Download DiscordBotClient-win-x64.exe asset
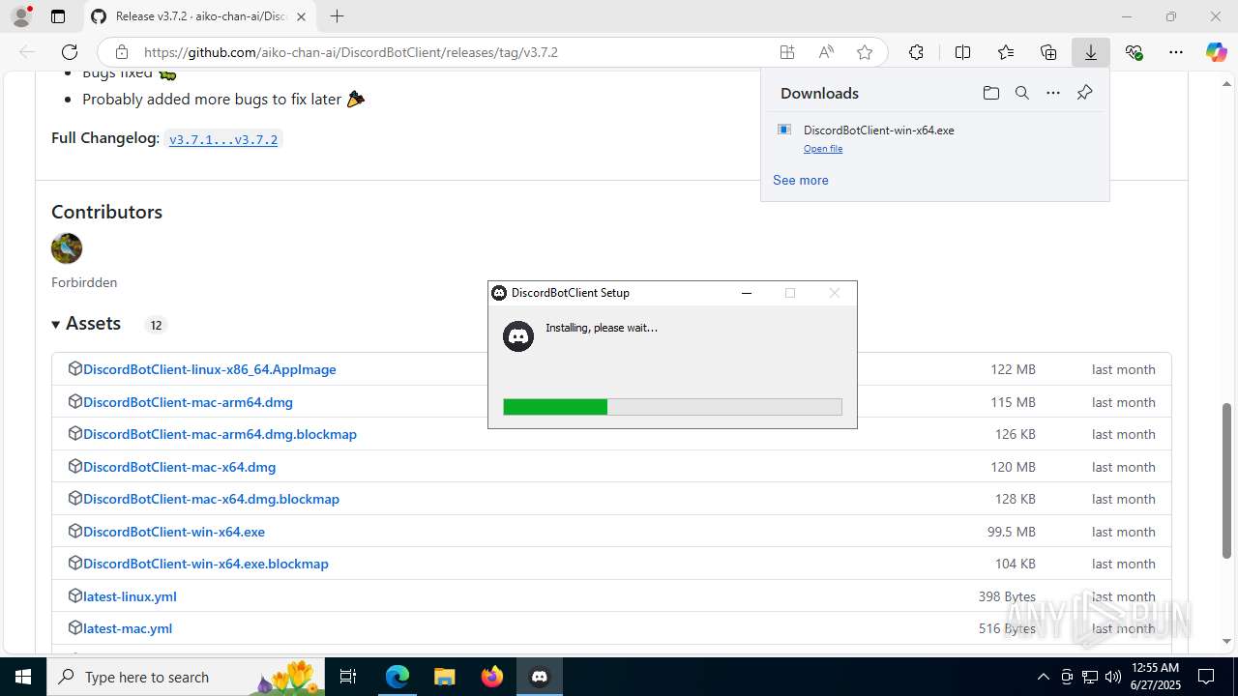The image size is (1238, 696). point(174,532)
